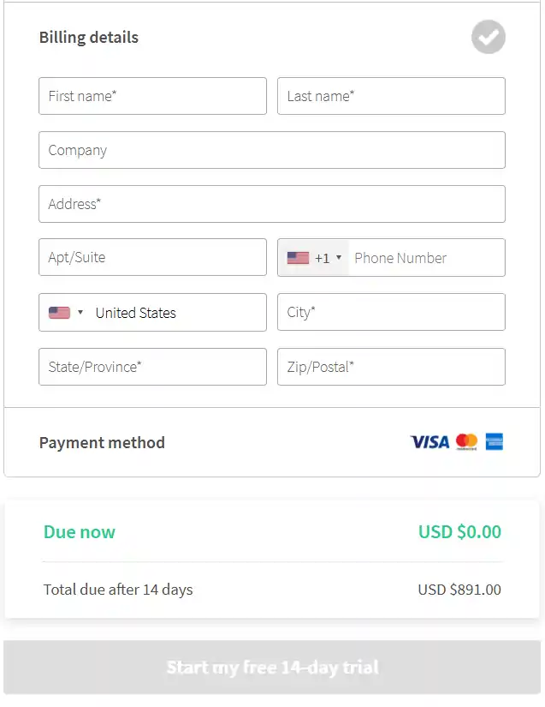The height and width of the screenshot is (707, 545).
Task: Expand the Payment method section
Action: coord(102,443)
